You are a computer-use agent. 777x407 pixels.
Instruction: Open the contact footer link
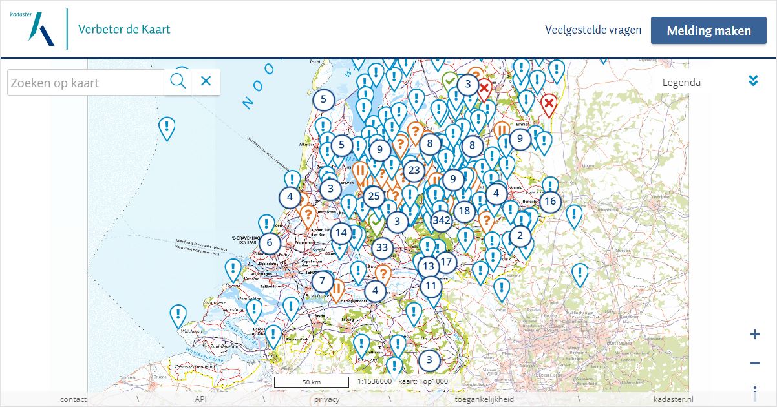(73, 399)
